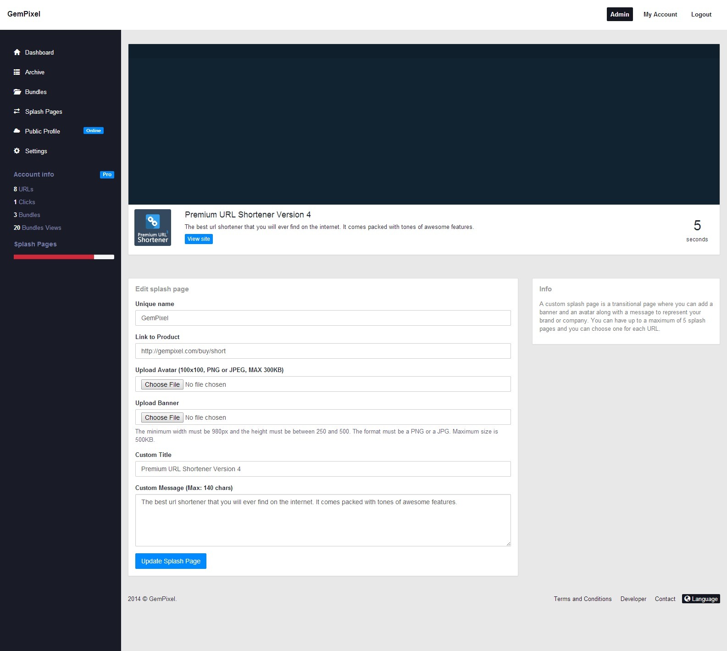Click the Dashboard home icon

17,52
